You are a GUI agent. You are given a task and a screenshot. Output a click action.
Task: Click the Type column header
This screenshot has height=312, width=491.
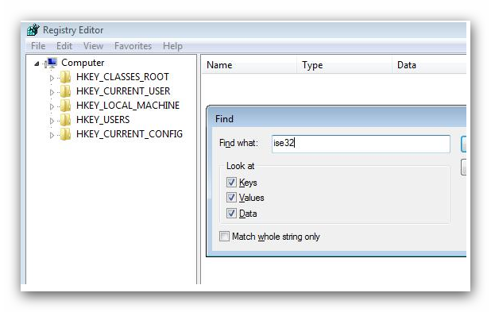[x=345, y=65]
